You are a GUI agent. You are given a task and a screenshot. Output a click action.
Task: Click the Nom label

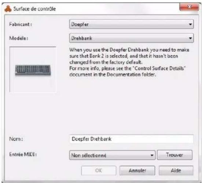tap(16, 139)
